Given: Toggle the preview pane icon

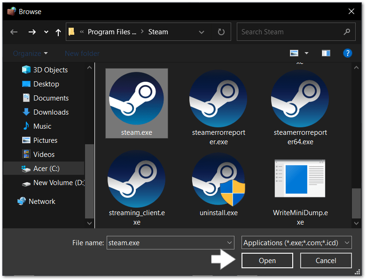Looking at the screenshot, I should (326, 53).
